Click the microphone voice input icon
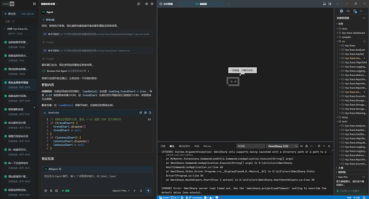Screen dimensions: 369x199 [x=141, y=191]
